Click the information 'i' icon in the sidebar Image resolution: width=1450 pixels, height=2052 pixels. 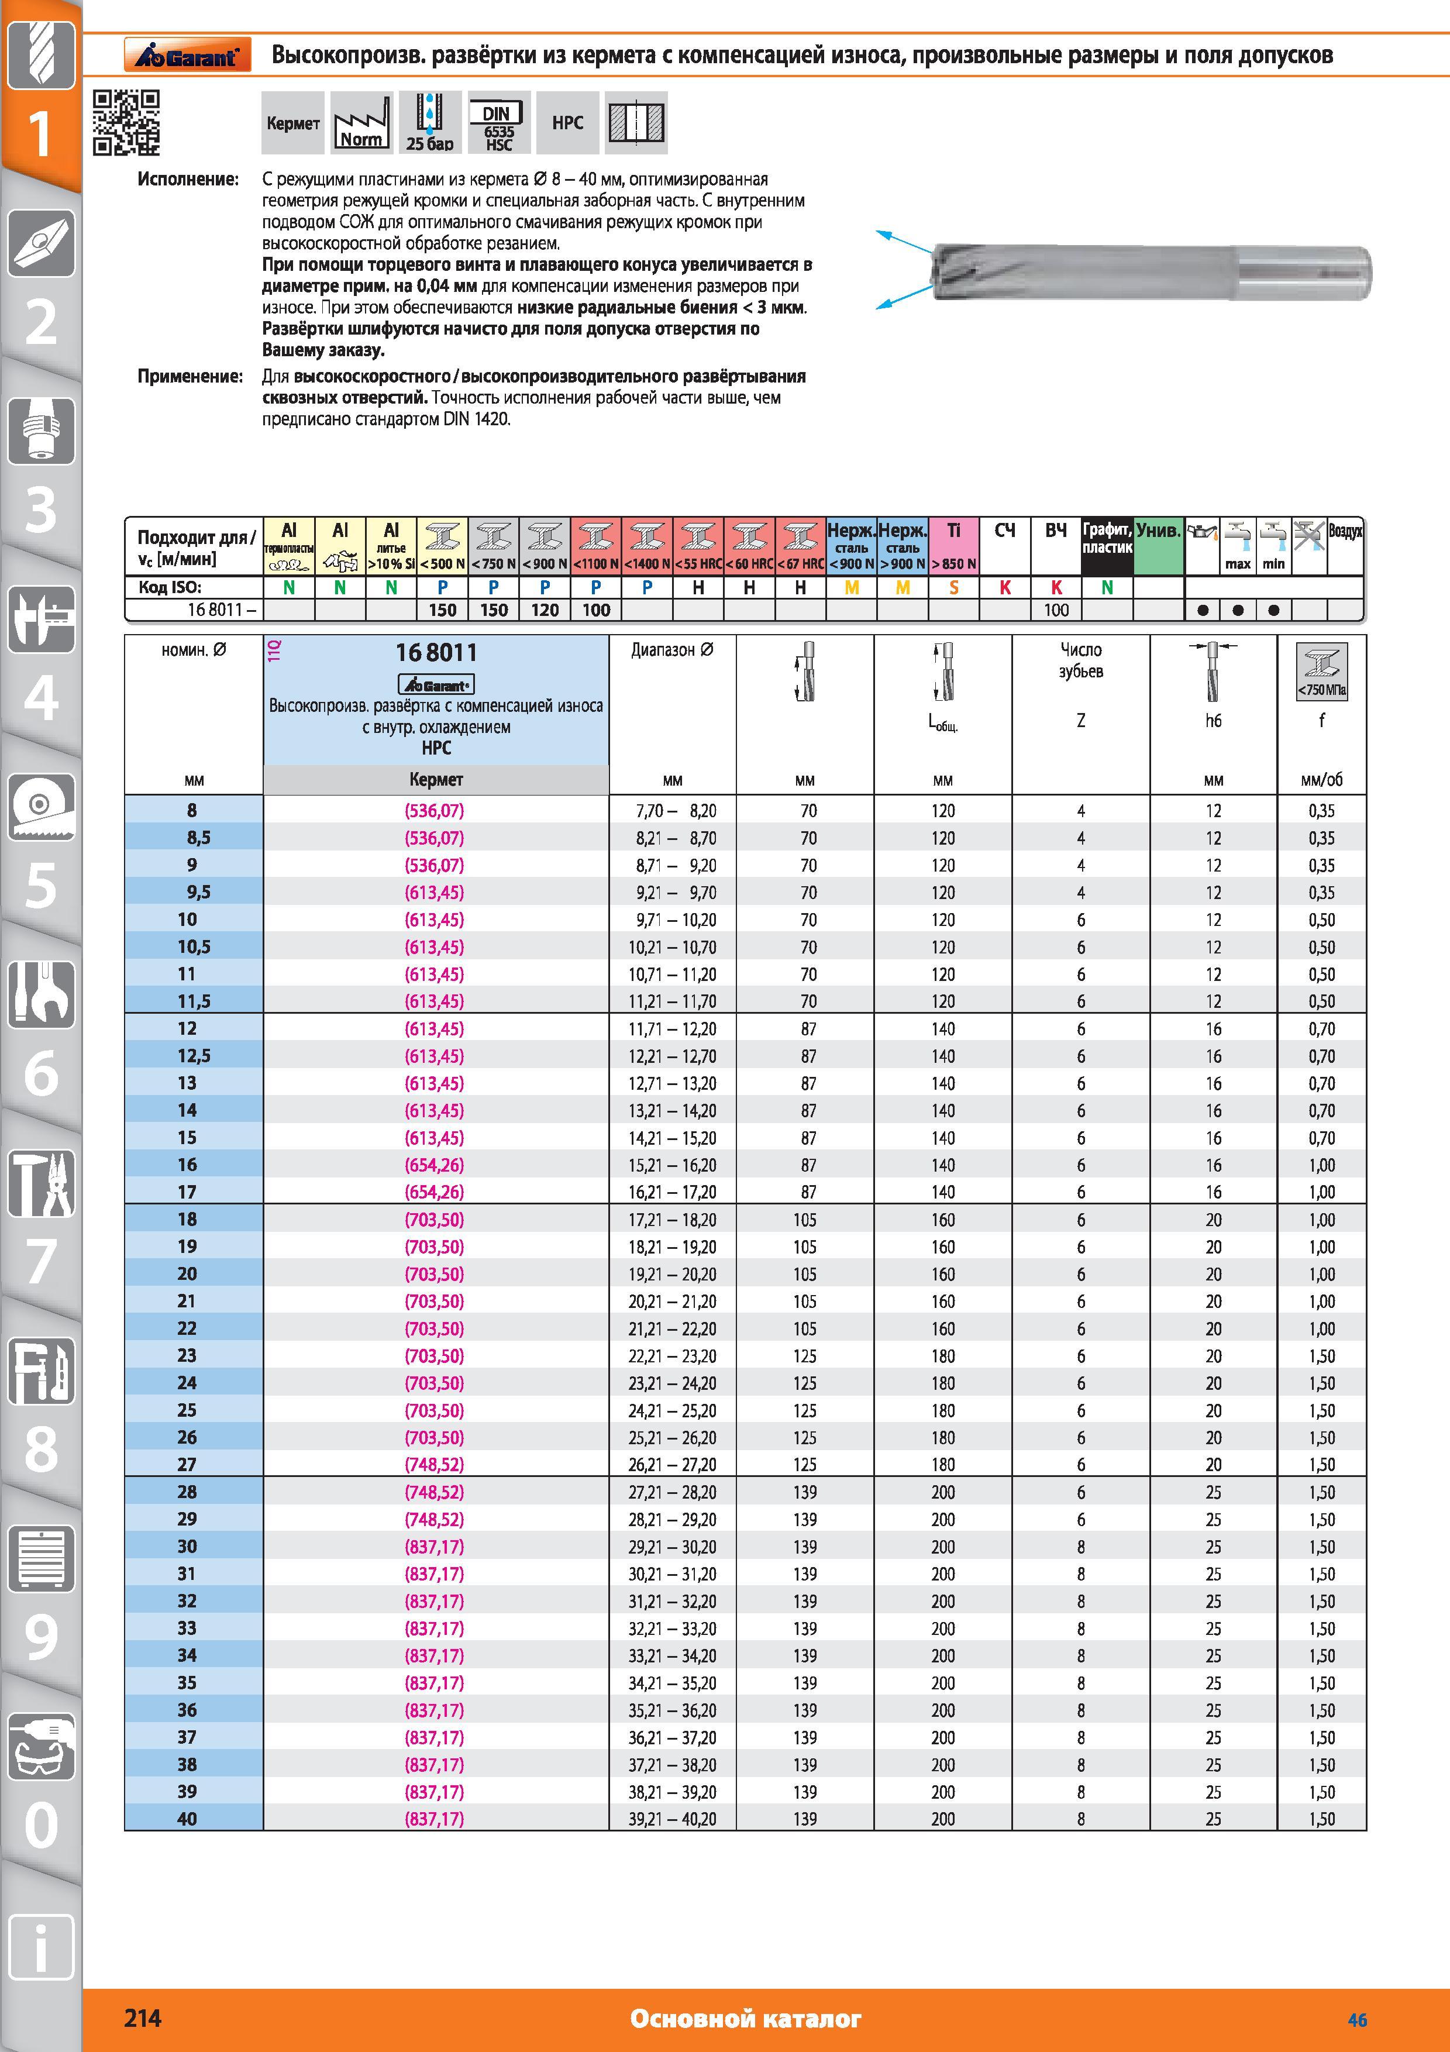click(41, 1947)
